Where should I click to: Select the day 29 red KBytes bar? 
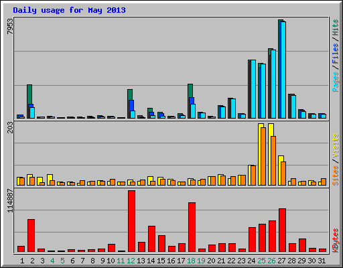[x=302, y=245]
